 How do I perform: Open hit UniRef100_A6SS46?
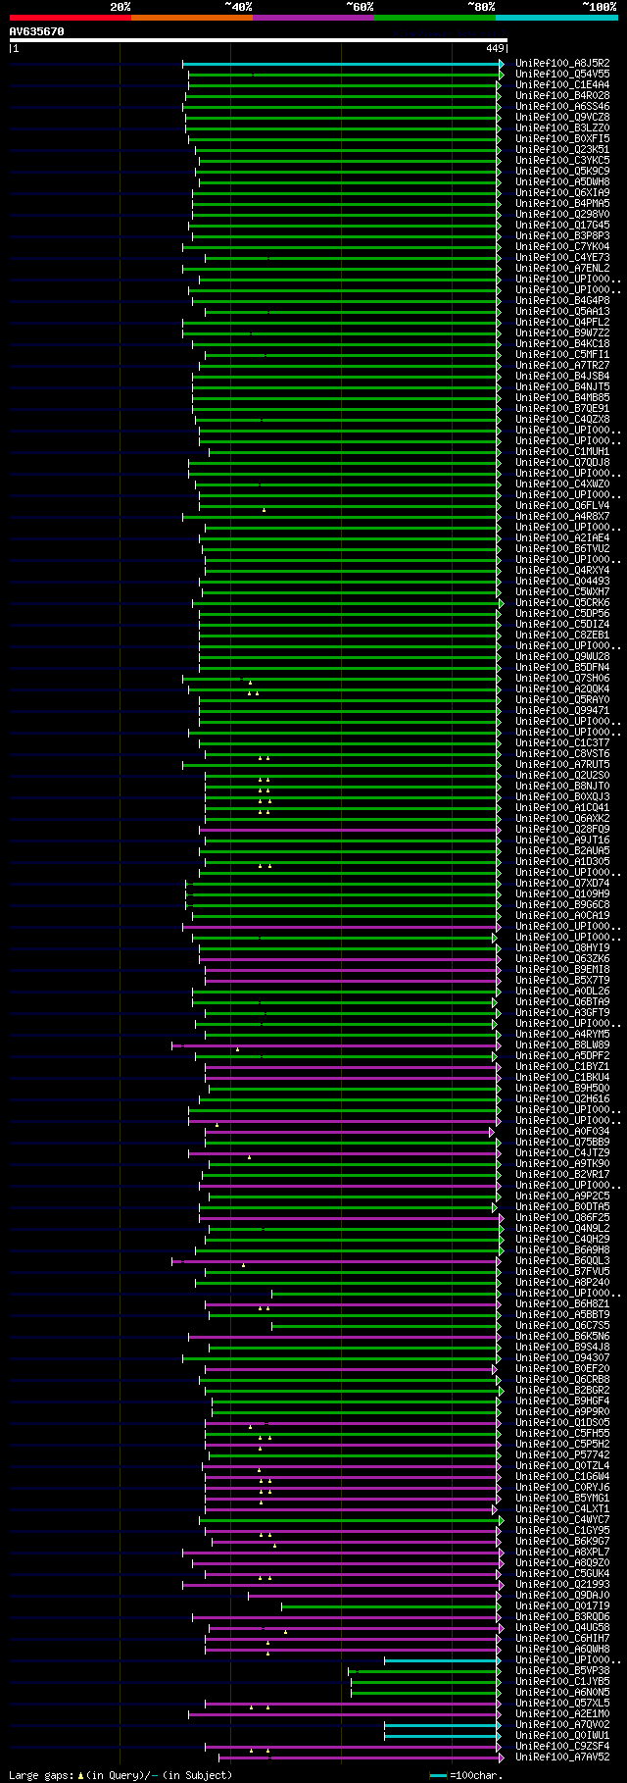(x=562, y=106)
